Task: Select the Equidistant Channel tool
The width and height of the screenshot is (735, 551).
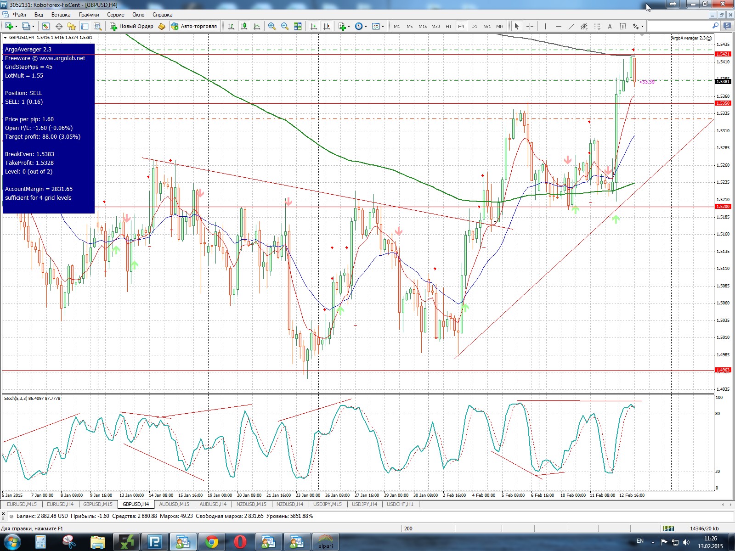Action: [584, 26]
